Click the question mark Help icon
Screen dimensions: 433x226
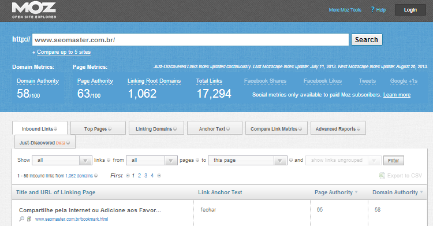tap(372, 10)
